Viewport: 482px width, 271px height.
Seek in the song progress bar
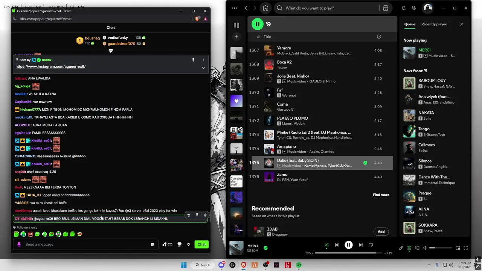[348, 253]
